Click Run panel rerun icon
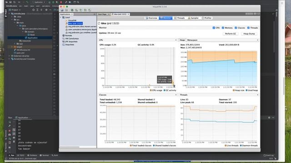291x163 pixels. click(10, 122)
